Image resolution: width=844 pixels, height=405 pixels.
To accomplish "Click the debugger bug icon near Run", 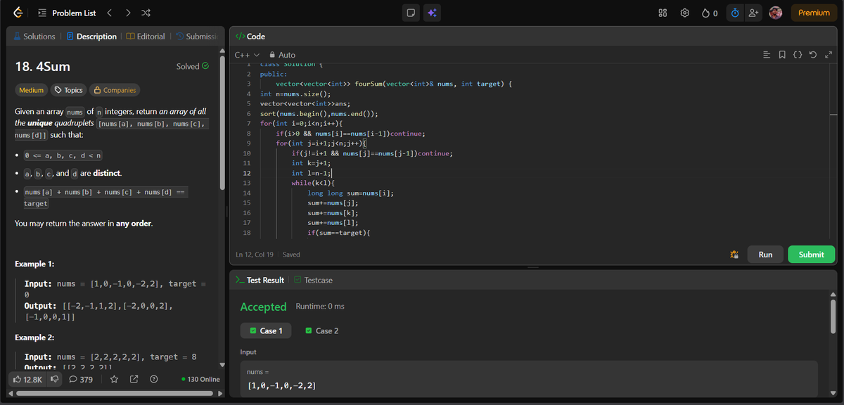I will coord(734,255).
